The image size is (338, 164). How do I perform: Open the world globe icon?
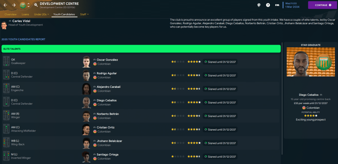(259, 5)
